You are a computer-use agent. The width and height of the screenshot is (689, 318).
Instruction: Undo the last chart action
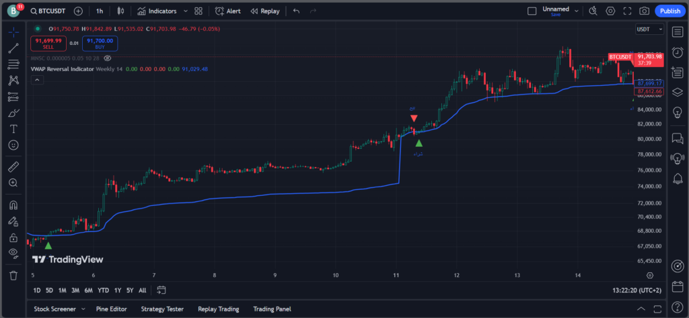[x=296, y=11]
